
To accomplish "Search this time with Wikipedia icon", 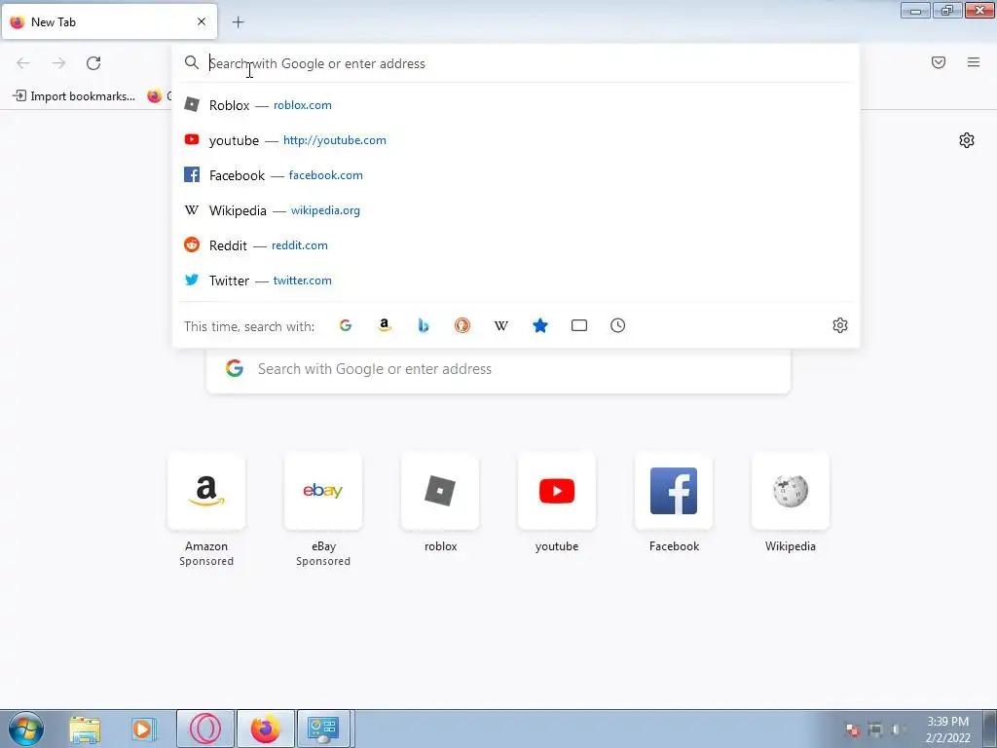I will point(501,325).
